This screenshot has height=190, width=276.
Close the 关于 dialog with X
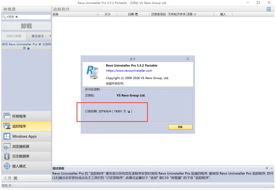click(x=188, y=59)
